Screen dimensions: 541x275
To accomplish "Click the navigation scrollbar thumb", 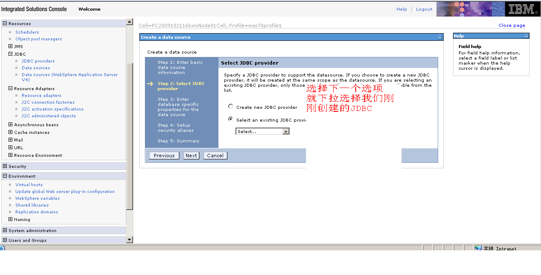I will 130,136.
